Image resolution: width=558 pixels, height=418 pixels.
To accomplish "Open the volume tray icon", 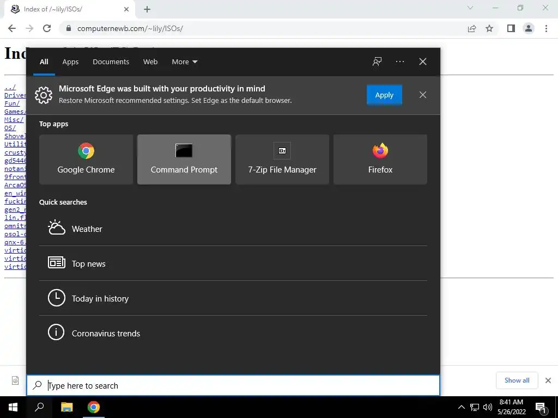I will coord(488,407).
